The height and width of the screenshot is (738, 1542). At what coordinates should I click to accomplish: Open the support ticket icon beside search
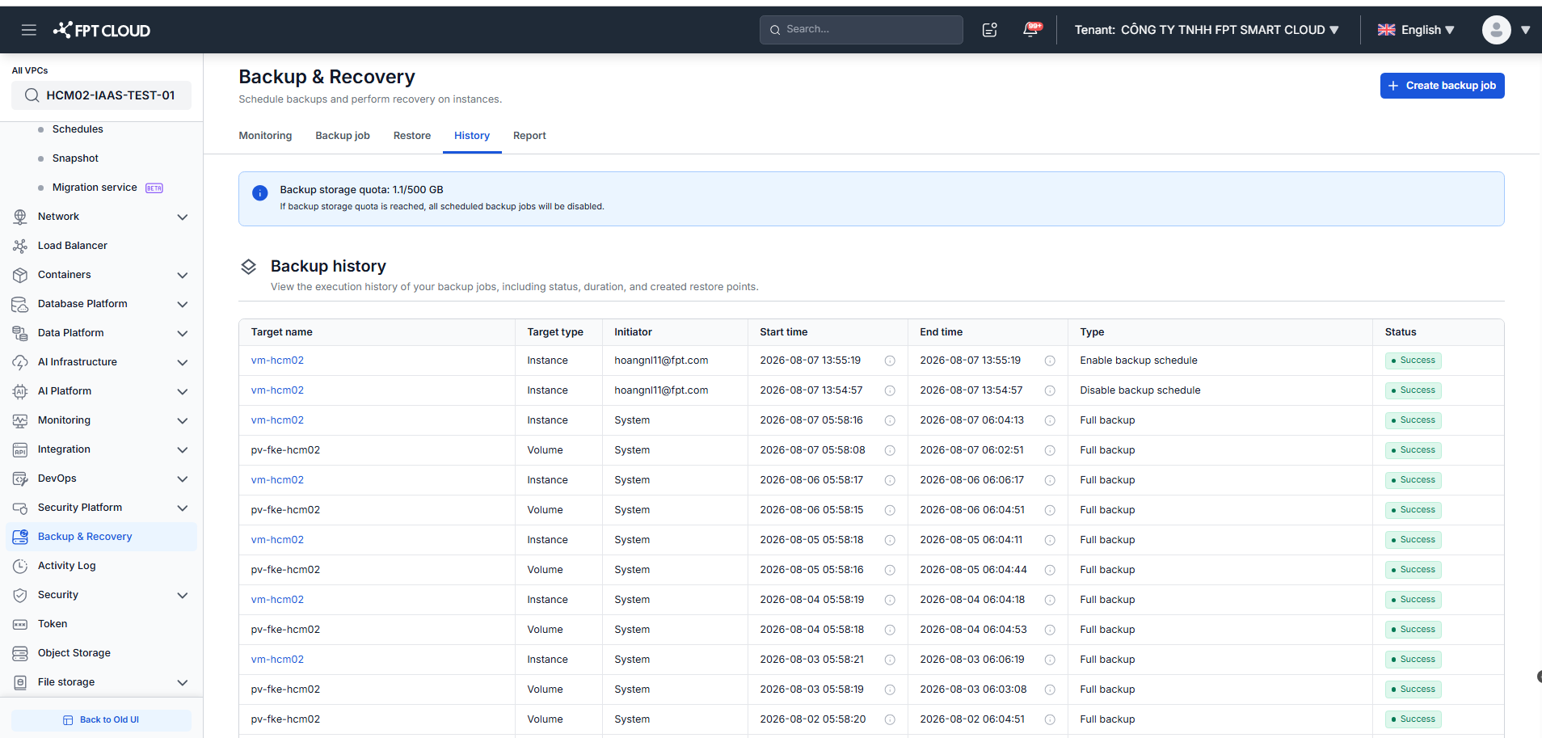tap(989, 30)
